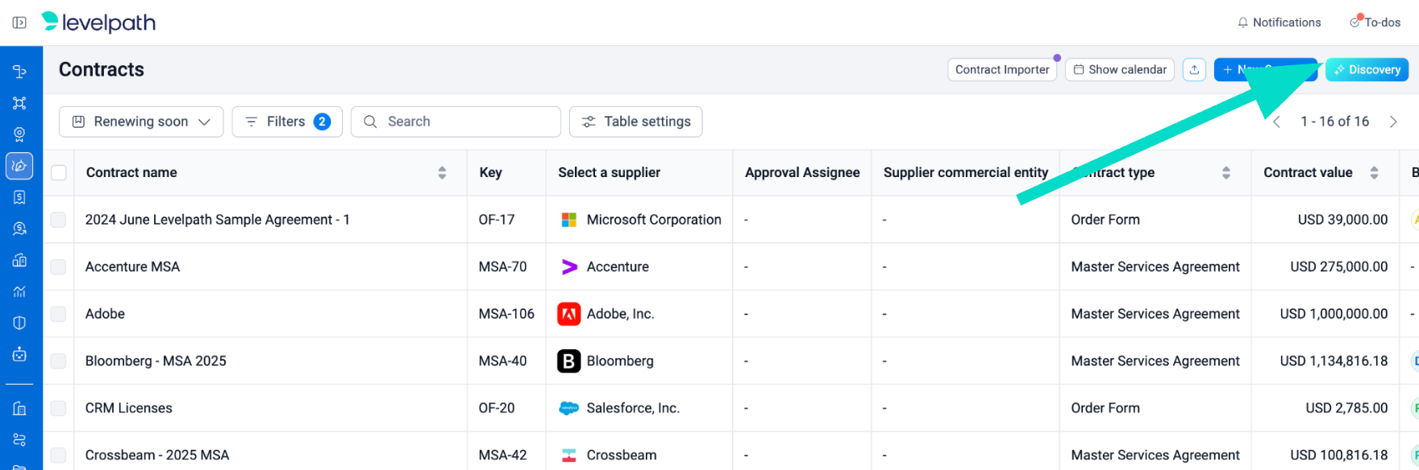1419x470 pixels.
Task: Expand the Renewing soon view dropdown
Action: pyautogui.click(x=141, y=122)
